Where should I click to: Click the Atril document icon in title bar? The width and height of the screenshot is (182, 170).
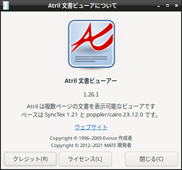coord(6,6)
